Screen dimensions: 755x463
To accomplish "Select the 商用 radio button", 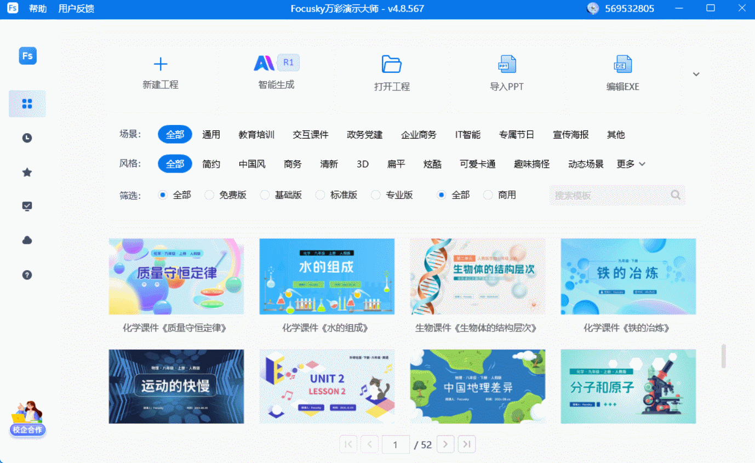I will (488, 195).
